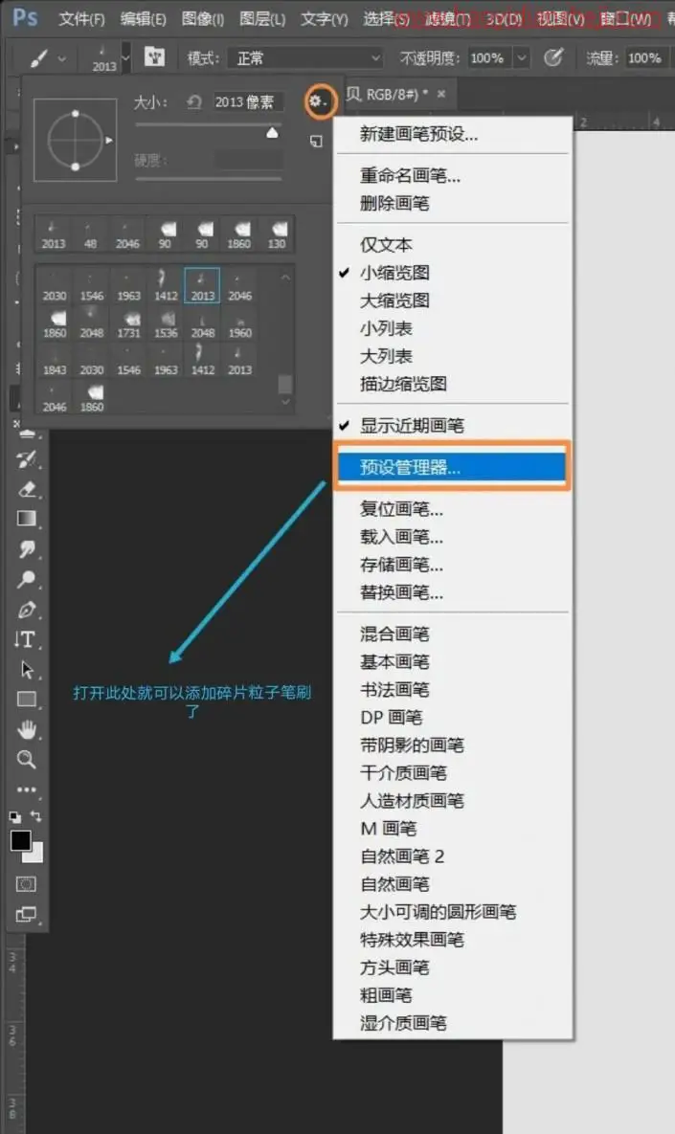Click the black foreground color swatch

tap(20, 840)
